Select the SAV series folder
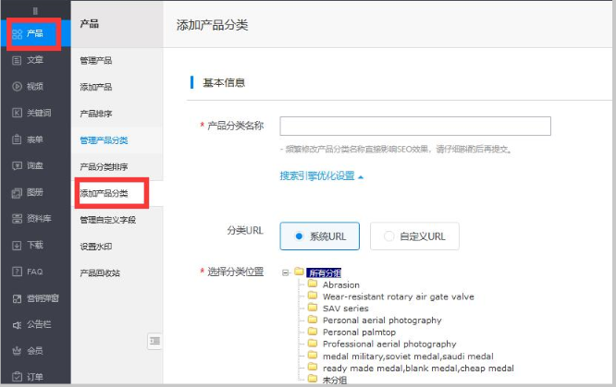Screen dimensions: 616x387 pos(313,308)
